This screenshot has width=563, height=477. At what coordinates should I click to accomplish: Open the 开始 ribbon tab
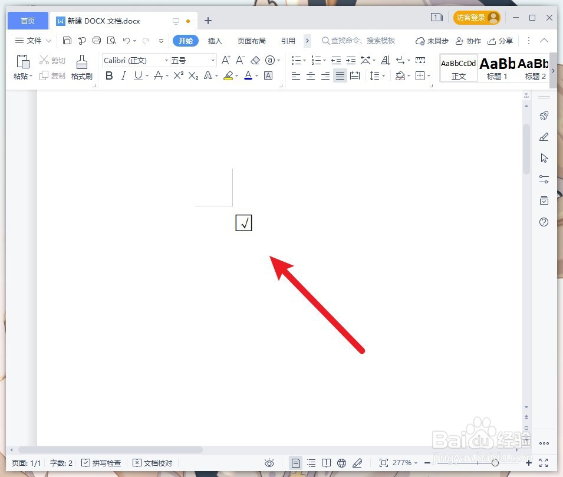[186, 41]
